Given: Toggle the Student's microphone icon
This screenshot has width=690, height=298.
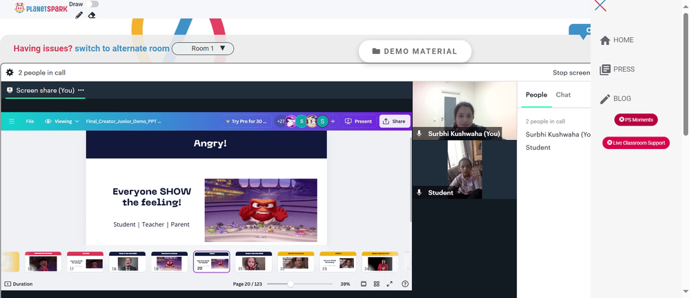Looking at the screenshot, I should (x=420, y=192).
